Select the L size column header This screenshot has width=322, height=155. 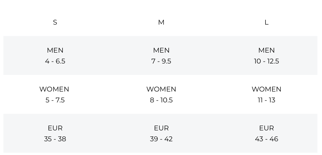[x=266, y=22]
